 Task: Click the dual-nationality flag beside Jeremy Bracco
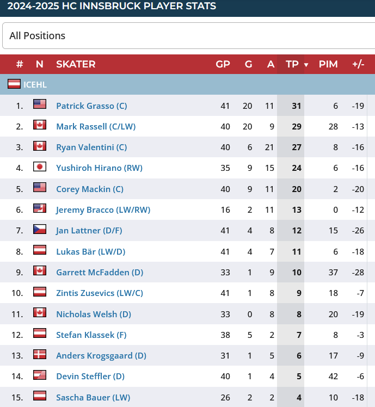click(40, 209)
